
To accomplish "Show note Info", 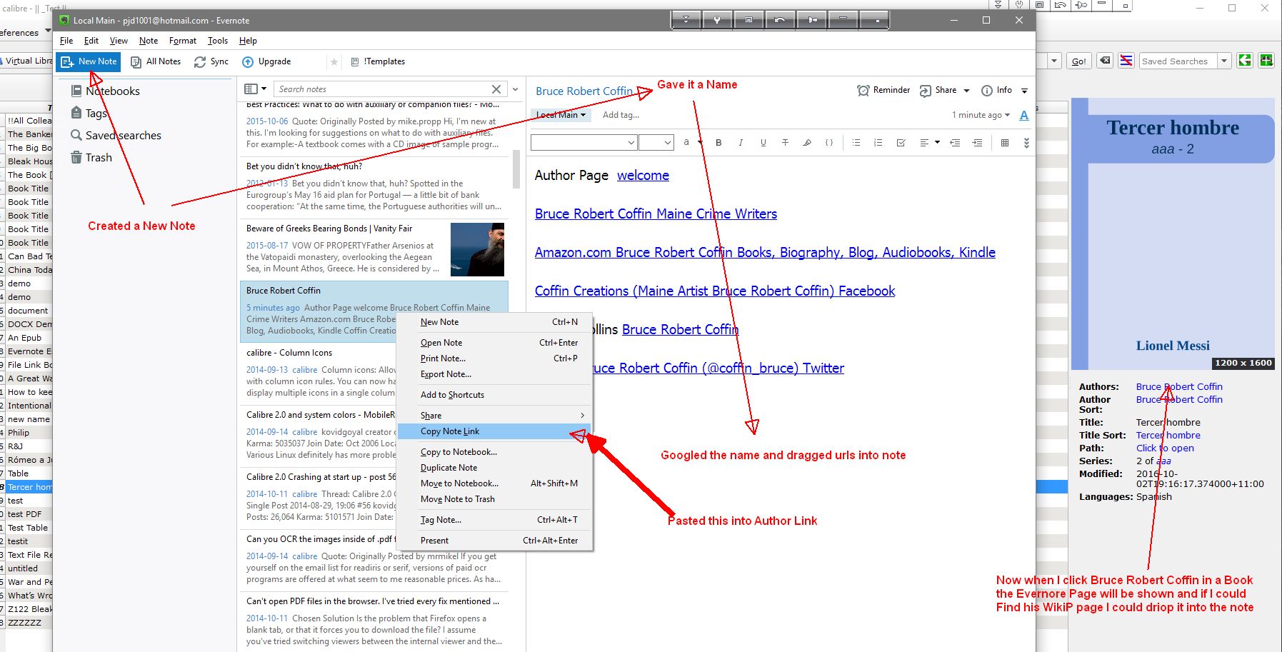I will [996, 91].
